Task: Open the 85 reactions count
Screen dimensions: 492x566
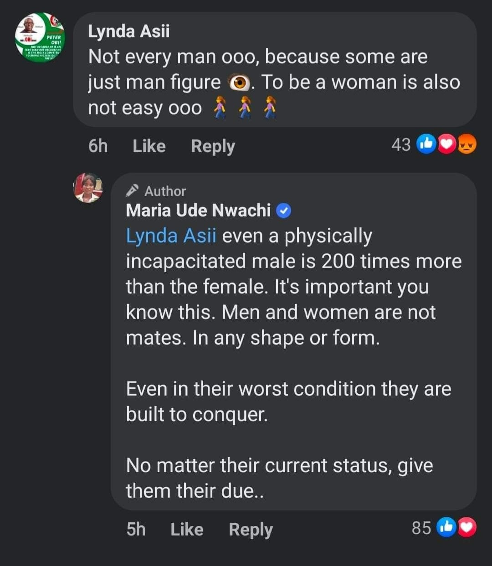Action: tap(421, 528)
